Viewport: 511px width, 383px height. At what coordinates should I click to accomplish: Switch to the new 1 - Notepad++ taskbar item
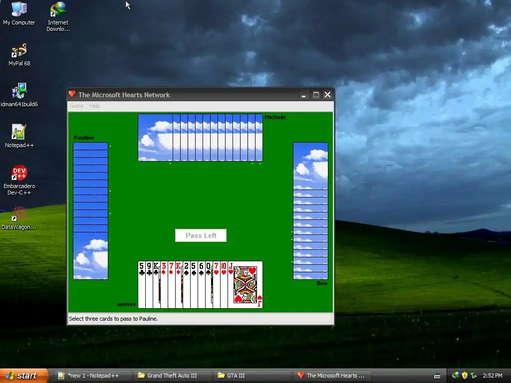[92, 376]
